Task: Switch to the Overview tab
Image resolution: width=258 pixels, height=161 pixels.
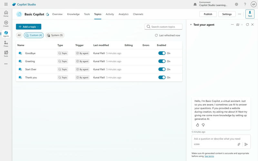Action: coord(57,14)
